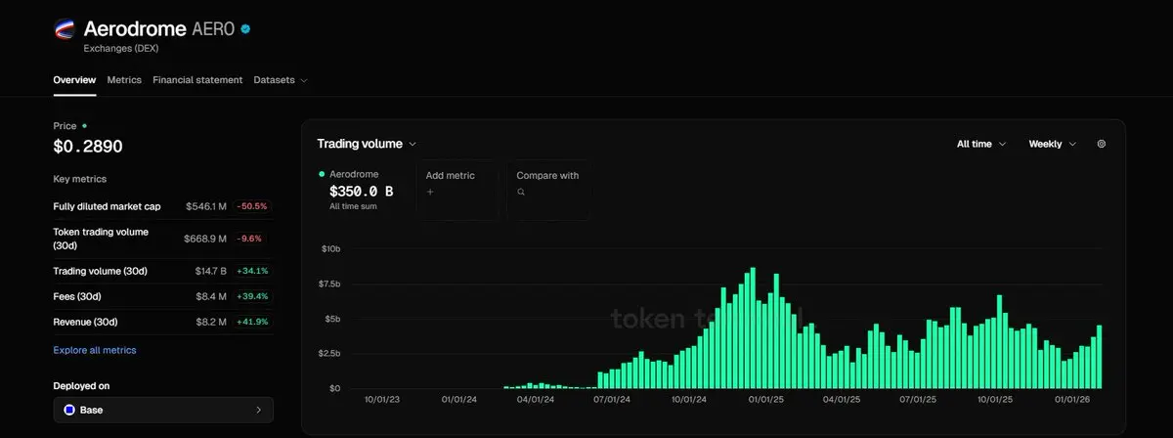The height and width of the screenshot is (438, 1173).
Task: Click the plus icon under Add metric
Action: [x=429, y=193]
